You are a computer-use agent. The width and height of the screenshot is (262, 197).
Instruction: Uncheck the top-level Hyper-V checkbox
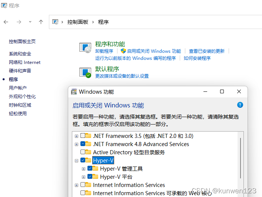(83, 160)
